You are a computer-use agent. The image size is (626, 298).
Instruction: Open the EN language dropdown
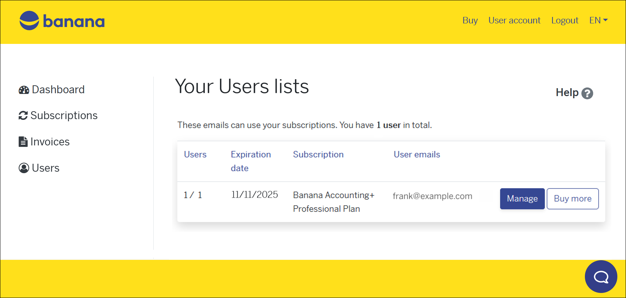tap(598, 21)
